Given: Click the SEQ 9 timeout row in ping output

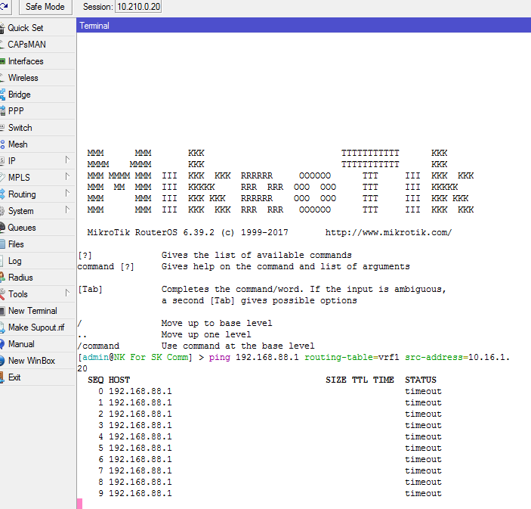Looking at the screenshot, I should (x=270, y=493).
